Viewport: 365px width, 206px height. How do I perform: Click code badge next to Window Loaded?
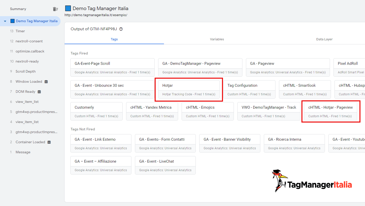pos(46,82)
